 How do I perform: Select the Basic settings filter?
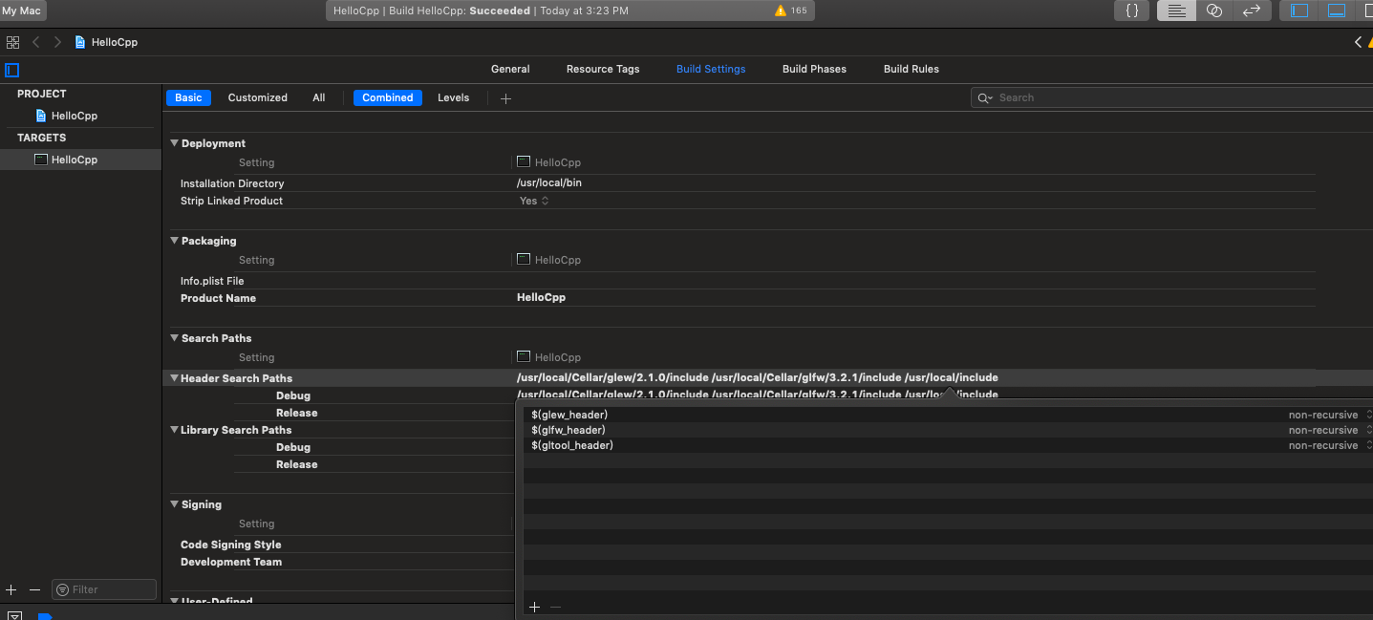pos(188,97)
